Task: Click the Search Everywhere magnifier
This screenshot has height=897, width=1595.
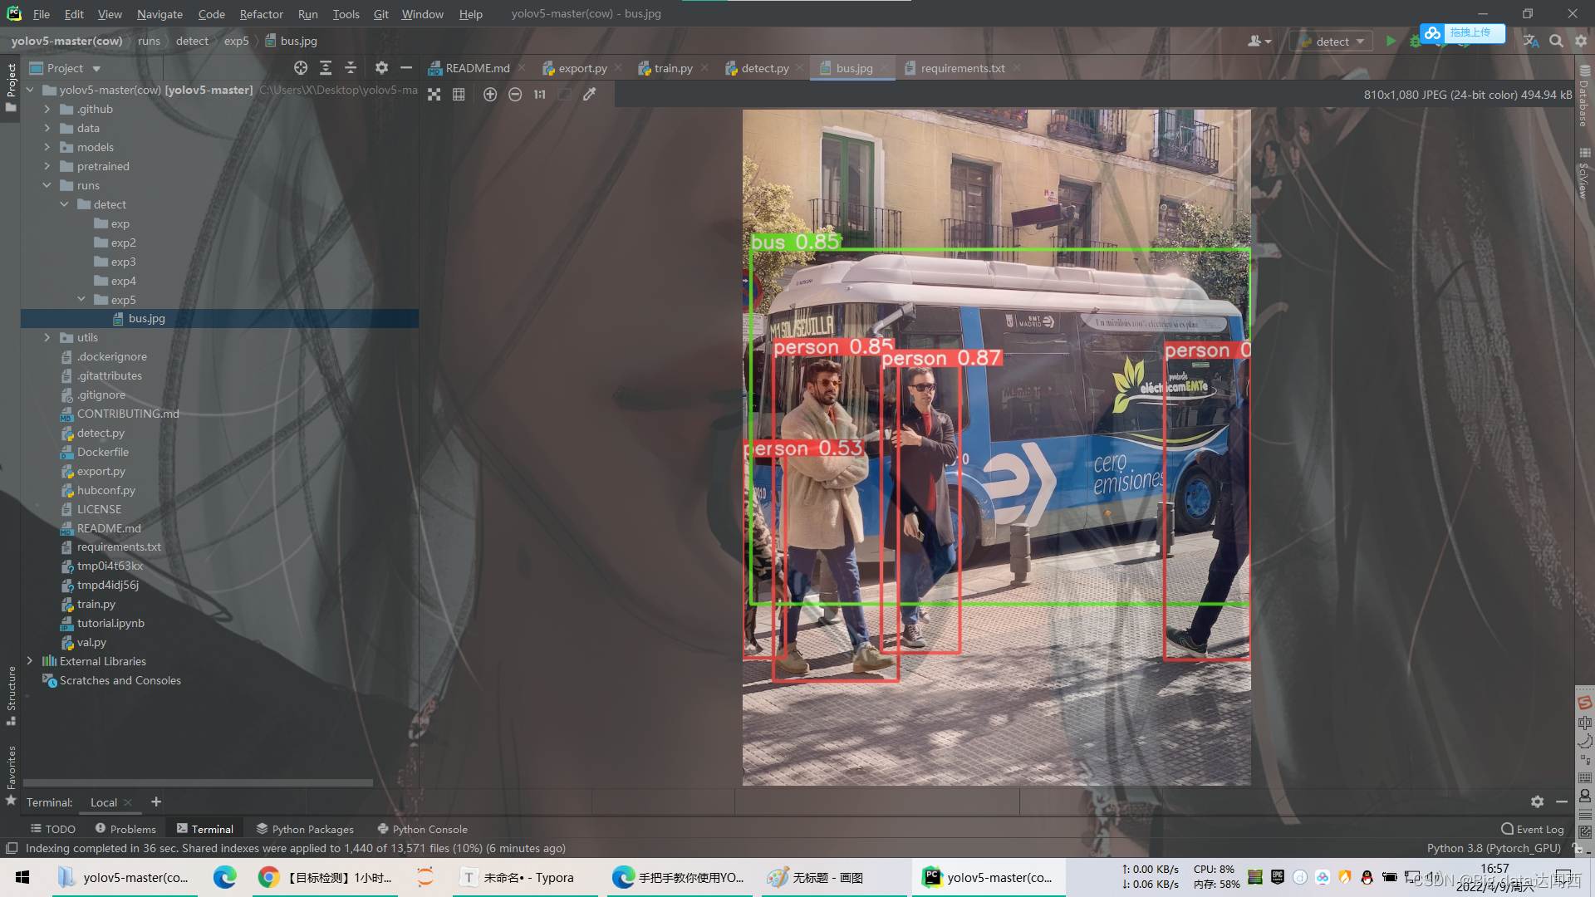Action: [x=1556, y=41]
